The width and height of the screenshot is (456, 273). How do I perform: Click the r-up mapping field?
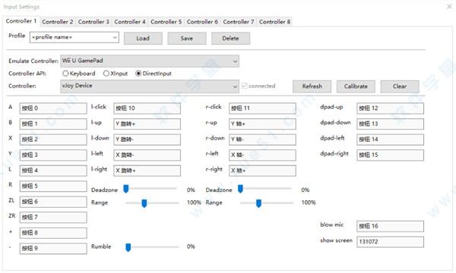262,124
